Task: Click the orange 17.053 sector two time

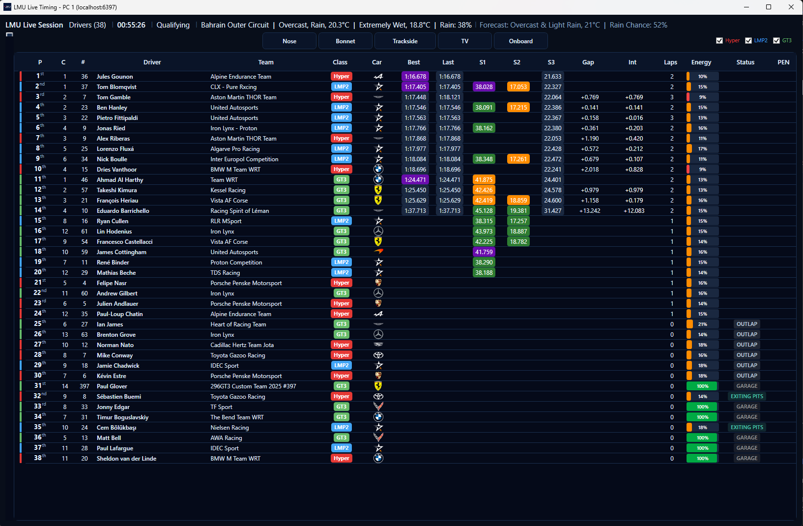Action: tap(518, 87)
